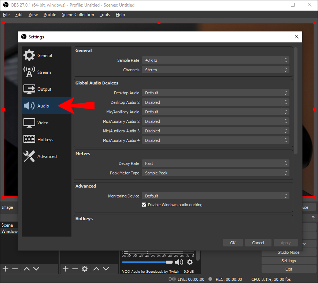The height and width of the screenshot is (283, 318).
Task: Open the Sample Rate dropdown
Action: coord(215,60)
